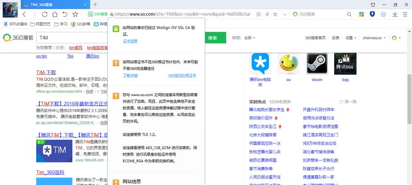This screenshot has width=412, height=185.
Task: Click the security lock icon in address bar
Action: point(112,14)
